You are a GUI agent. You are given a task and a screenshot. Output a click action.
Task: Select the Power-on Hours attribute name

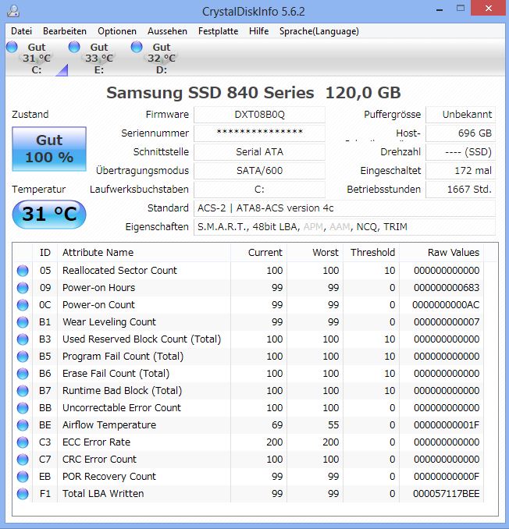(98, 288)
